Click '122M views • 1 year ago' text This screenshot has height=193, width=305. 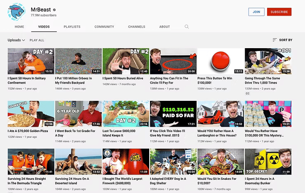(x=22, y=137)
